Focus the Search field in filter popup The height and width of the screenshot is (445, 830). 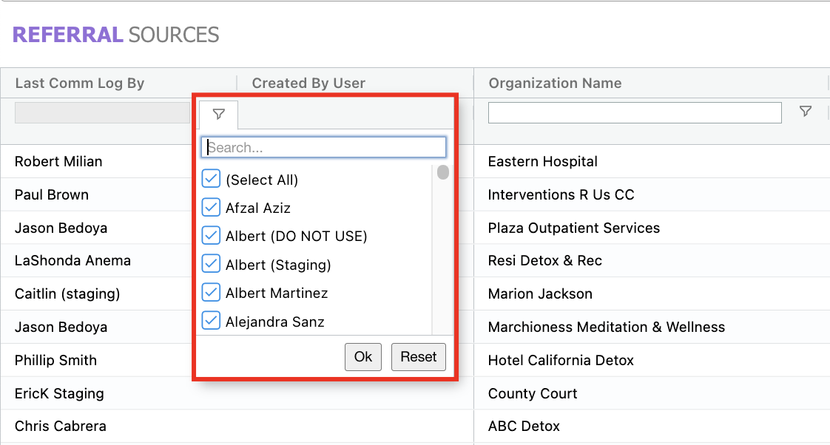tap(324, 147)
